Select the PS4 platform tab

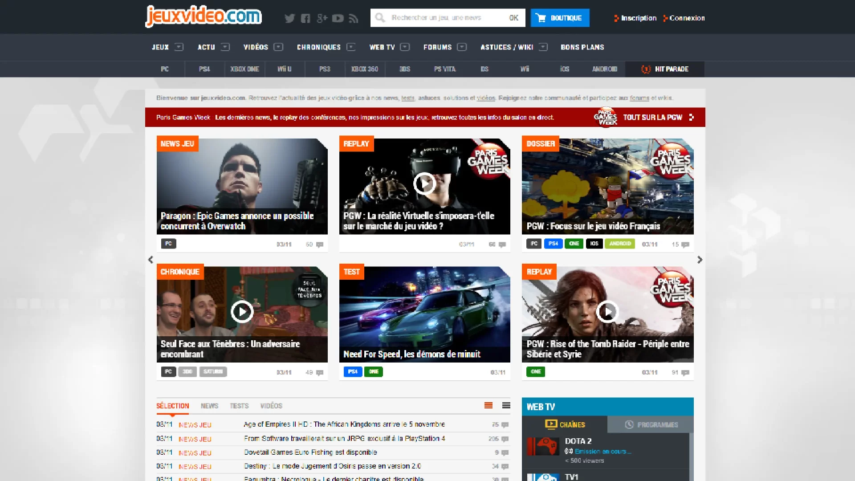[204, 69]
